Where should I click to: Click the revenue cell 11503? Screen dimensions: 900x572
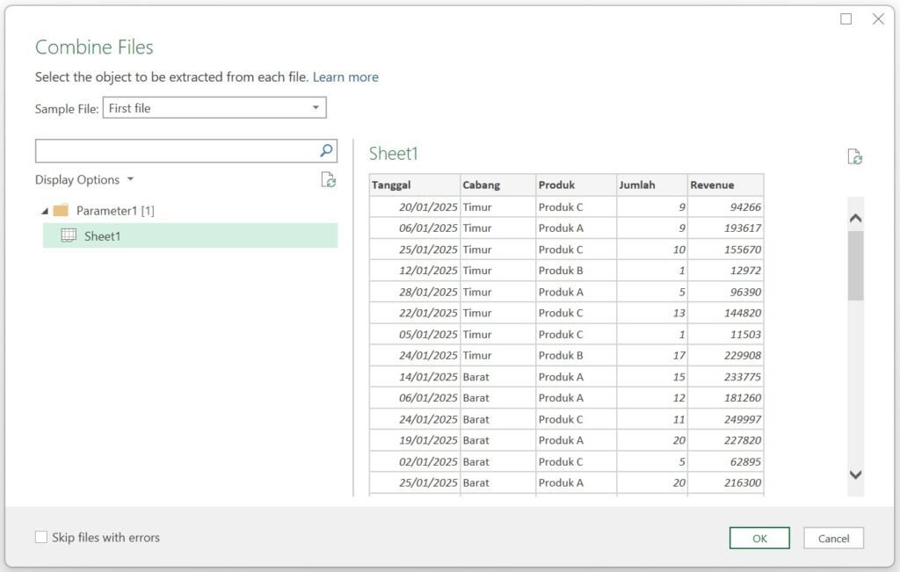(x=725, y=334)
